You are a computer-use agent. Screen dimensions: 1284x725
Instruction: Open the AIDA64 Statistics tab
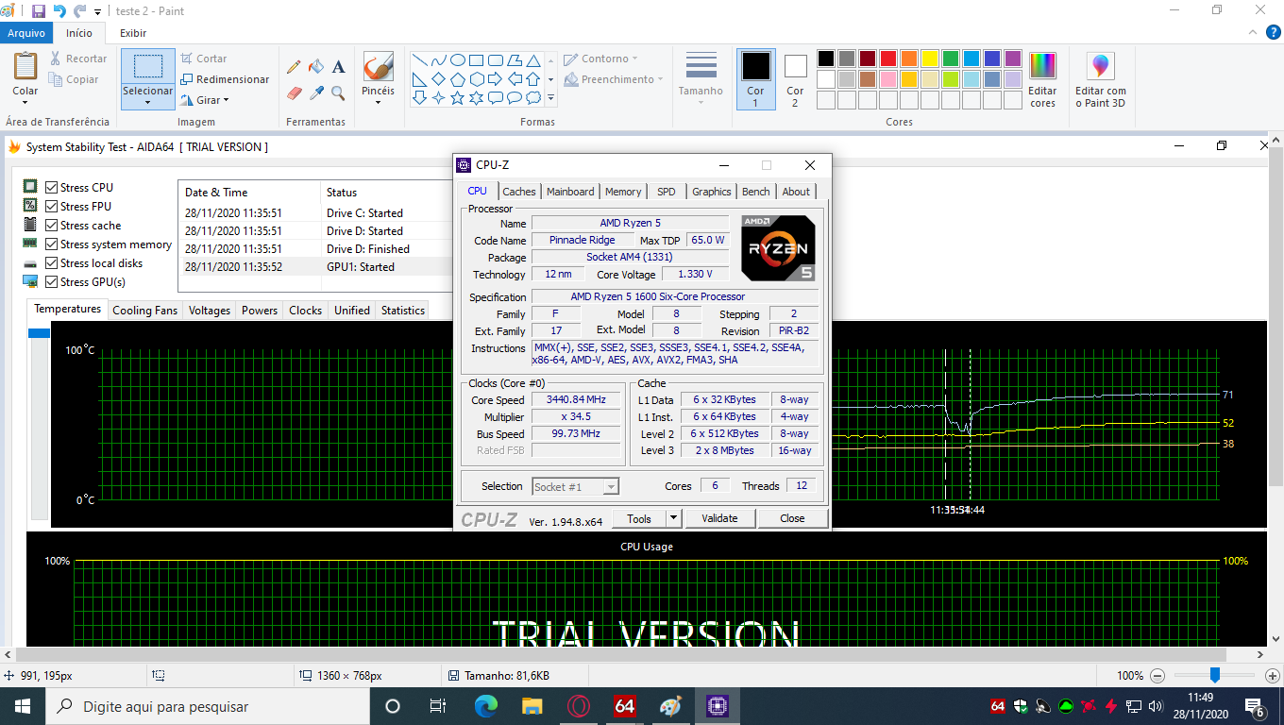(403, 311)
